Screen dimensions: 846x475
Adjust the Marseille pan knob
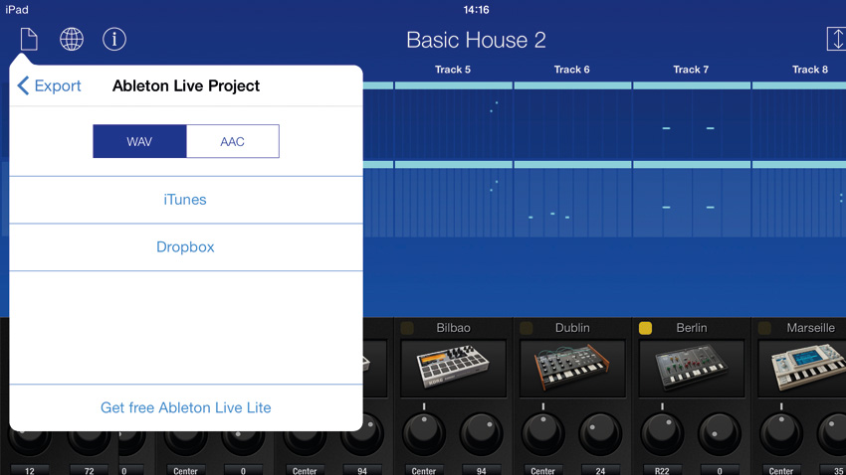pos(781,432)
